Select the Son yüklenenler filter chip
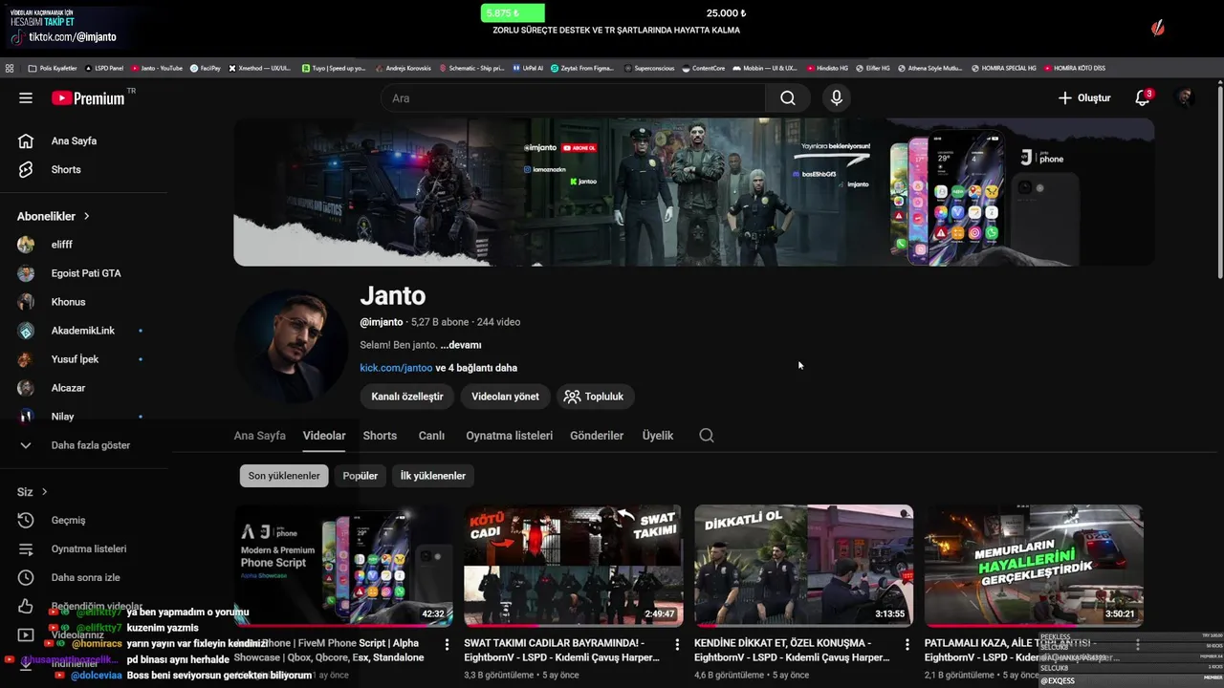 tap(284, 476)
